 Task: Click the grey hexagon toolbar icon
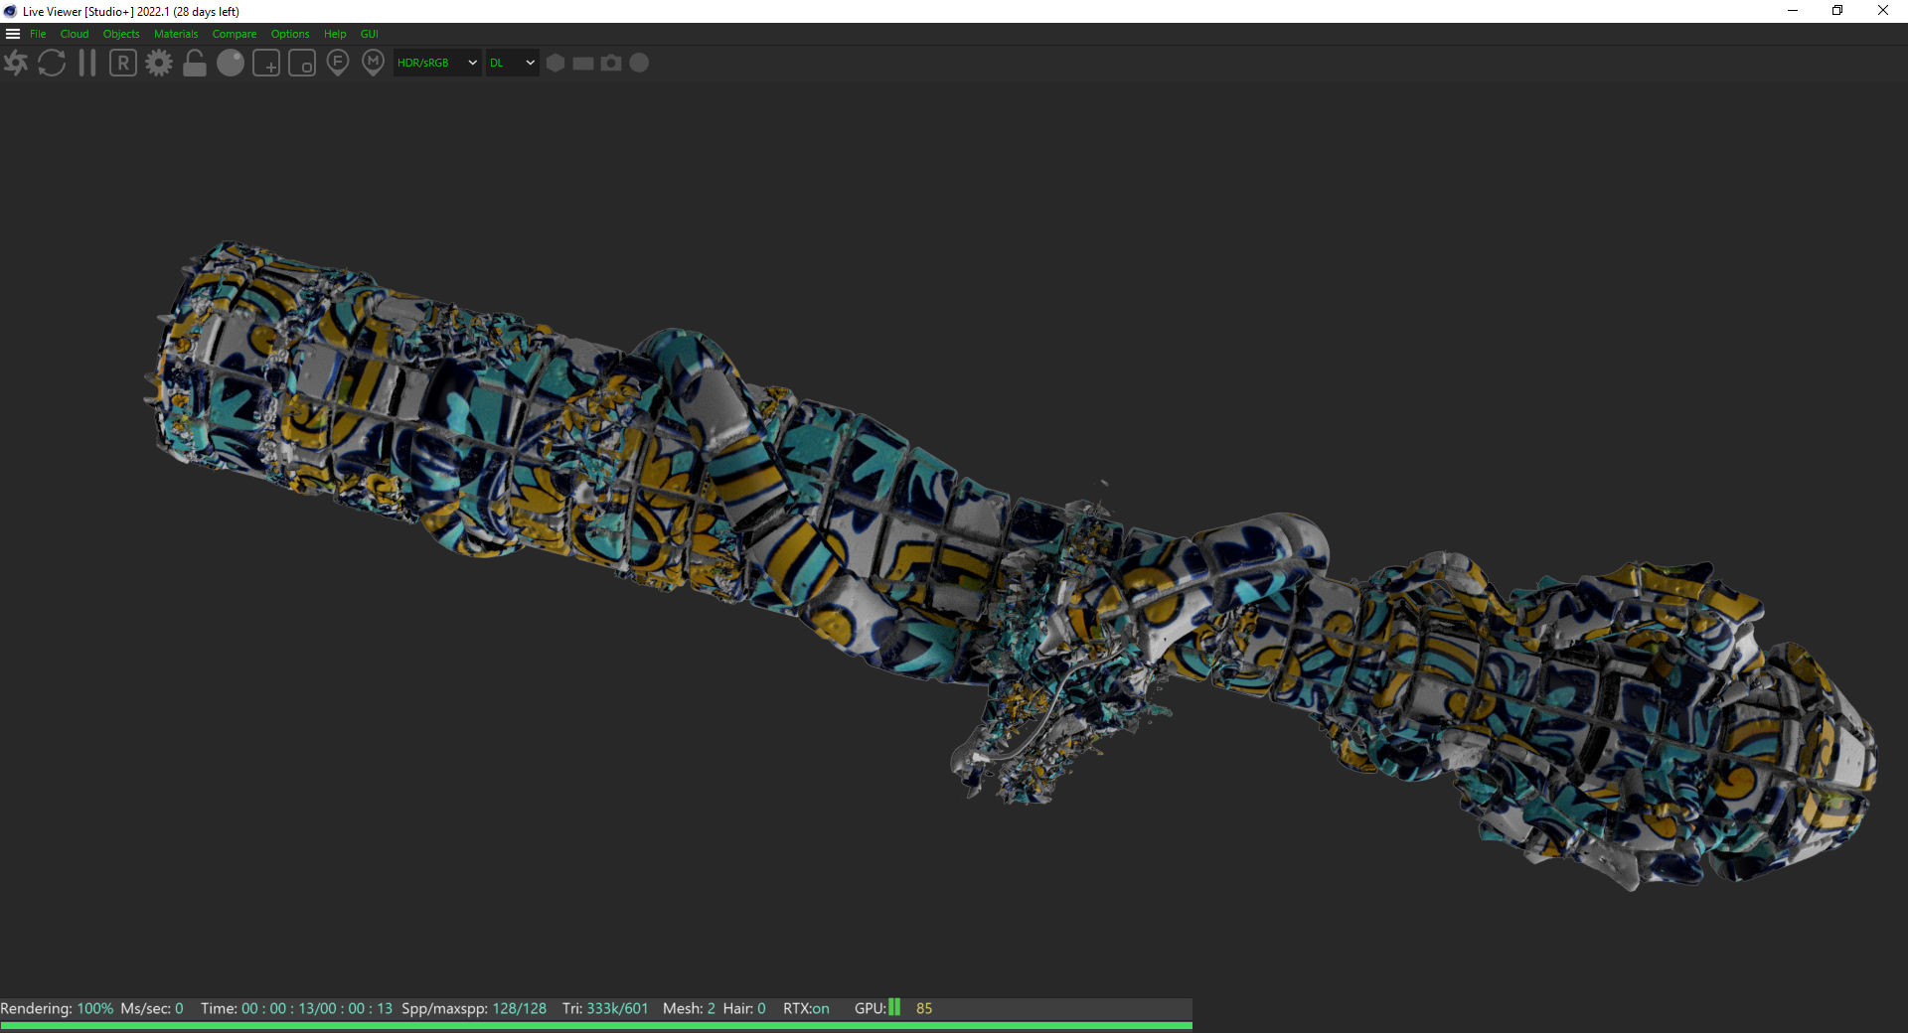pyautogui.click(x=556, y=63)
